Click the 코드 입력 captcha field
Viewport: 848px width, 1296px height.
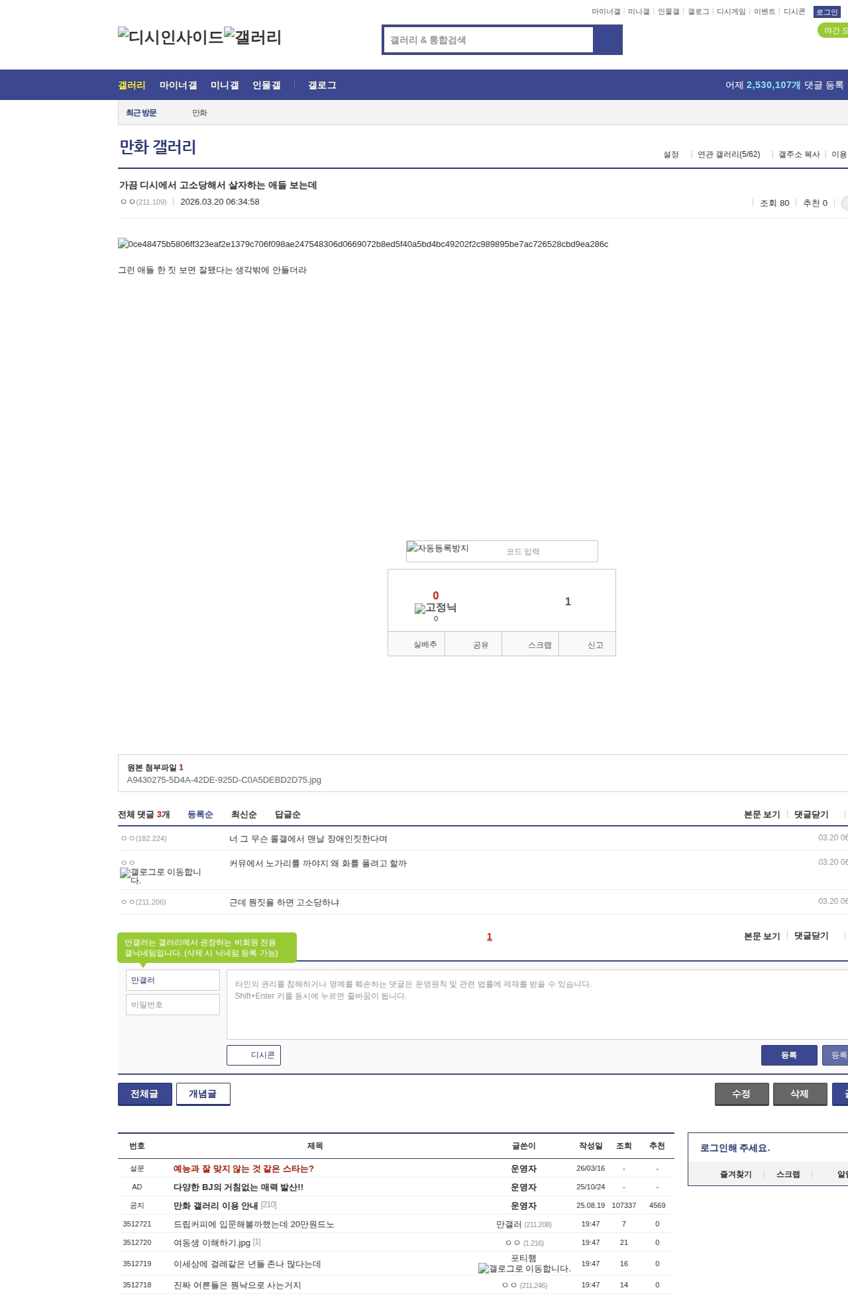tap(549, 552)
